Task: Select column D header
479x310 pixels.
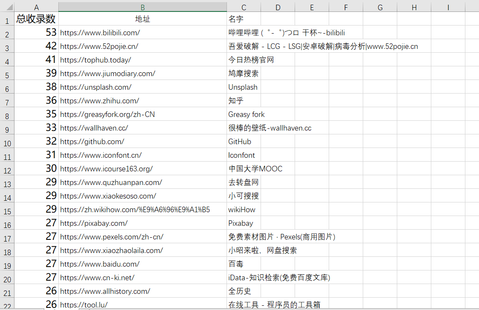Action: 278,7
